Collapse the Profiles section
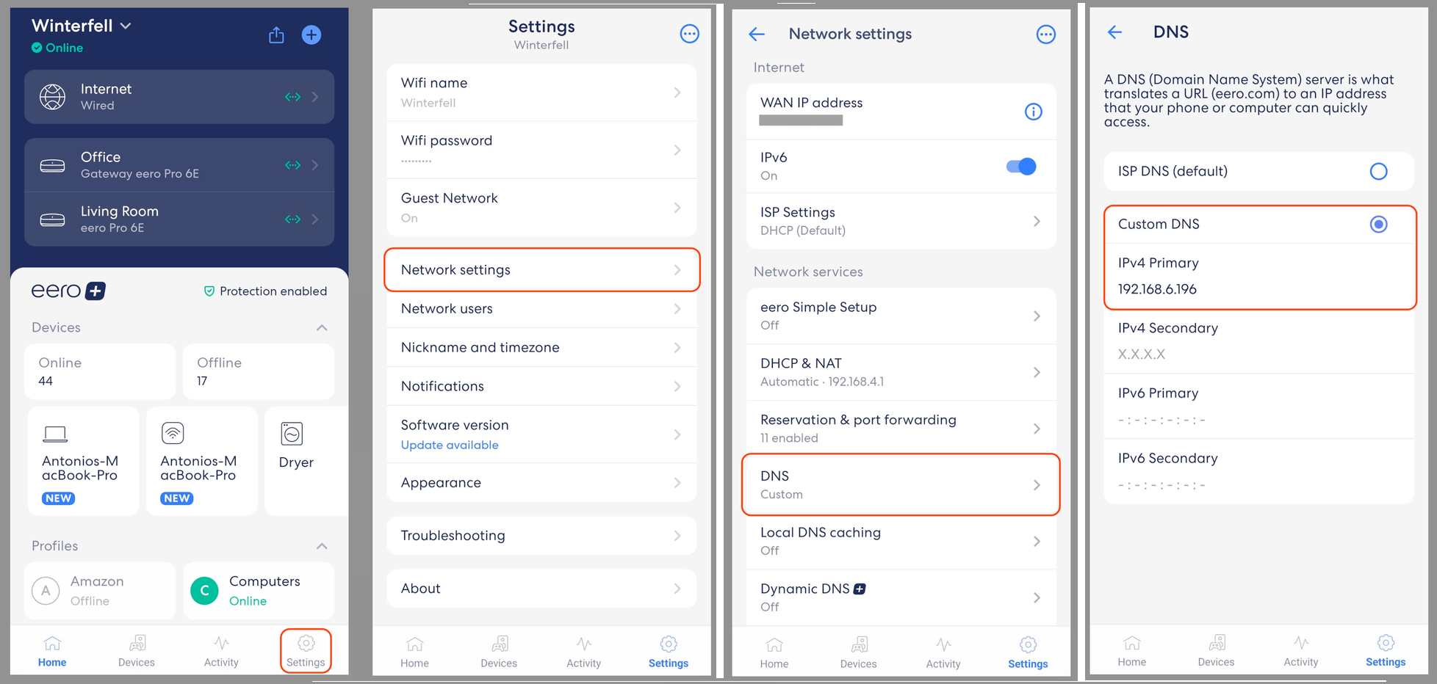The image size is (1437, 684). click(x=322, y=546)
